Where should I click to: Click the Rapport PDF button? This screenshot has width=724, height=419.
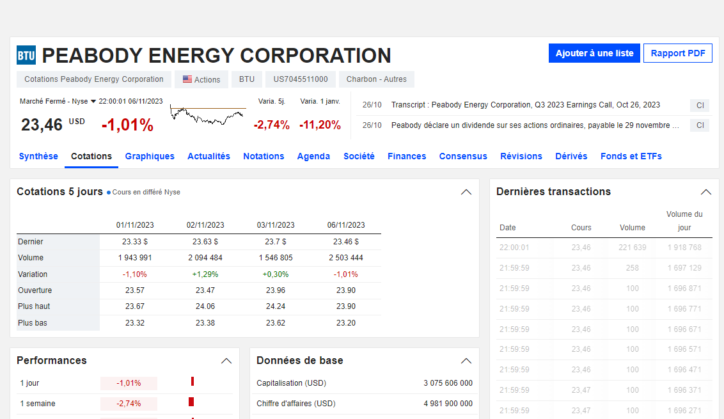[677, 53]
